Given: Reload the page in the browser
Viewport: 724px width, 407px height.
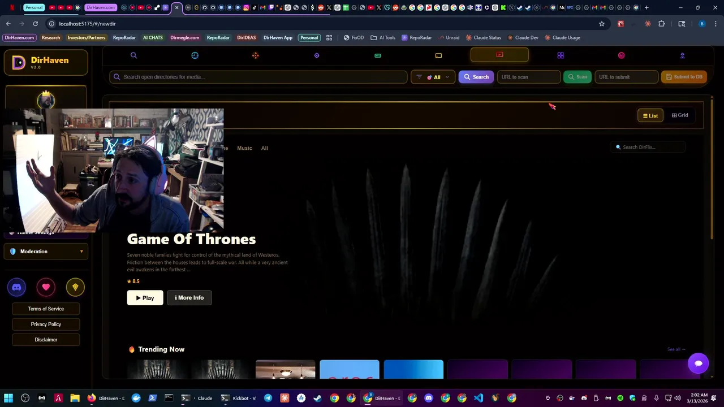Looking at the screenshot, I should click(x=35, y=24).
